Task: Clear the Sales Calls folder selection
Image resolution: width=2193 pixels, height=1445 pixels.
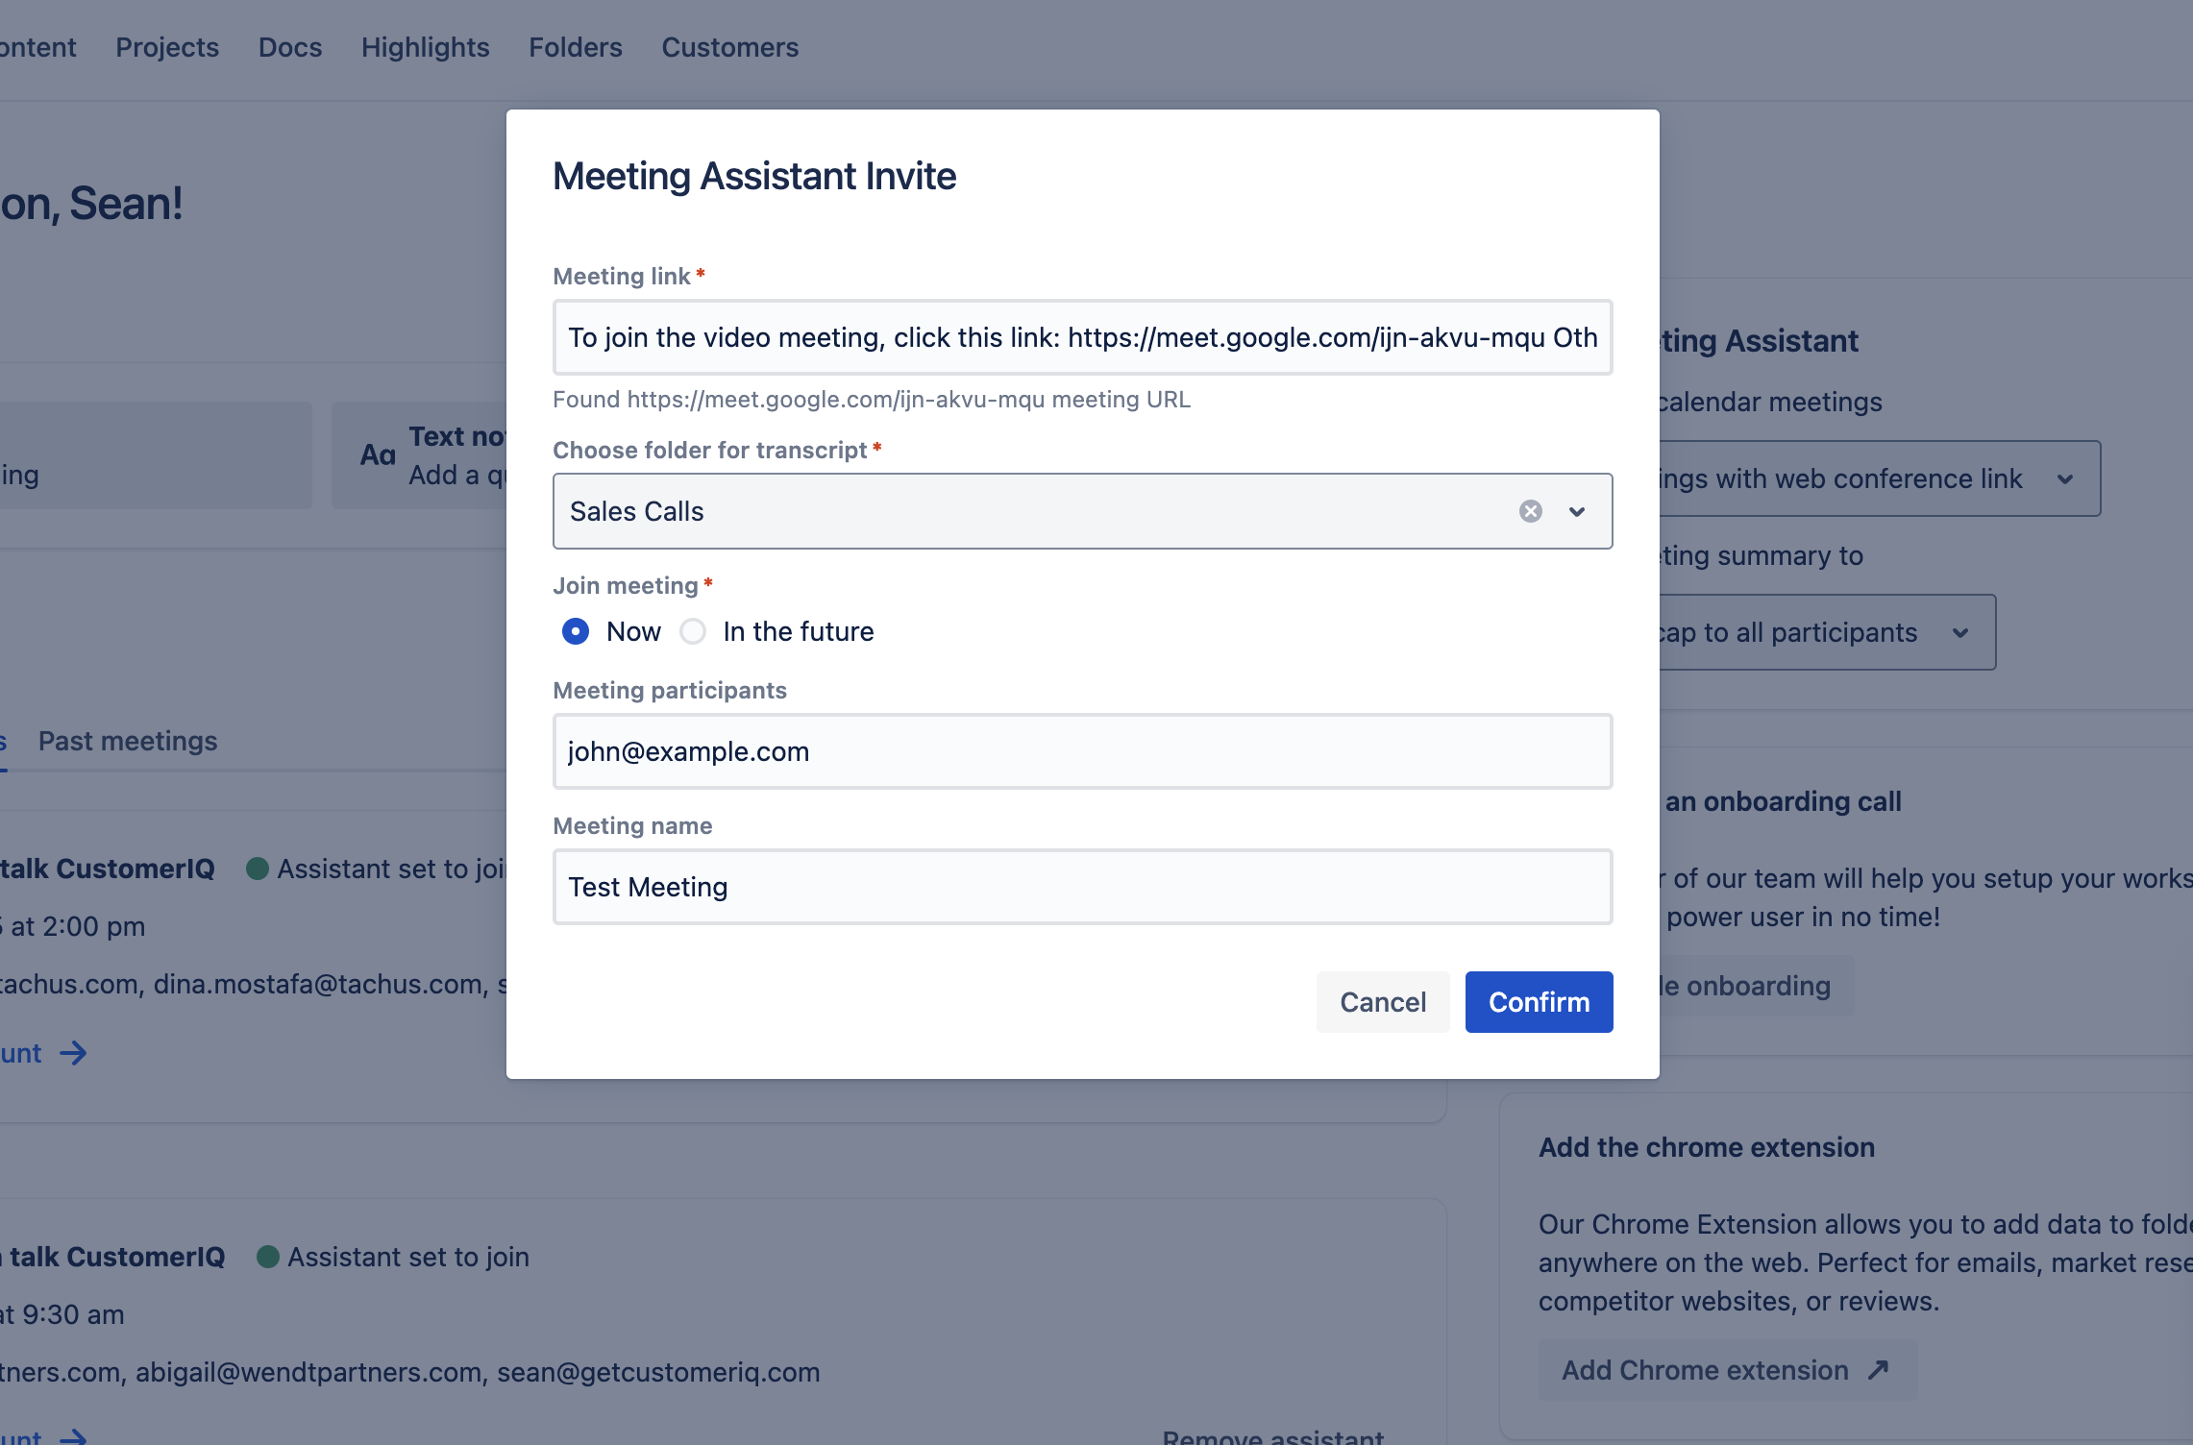Action: [x=1530, y=511]
